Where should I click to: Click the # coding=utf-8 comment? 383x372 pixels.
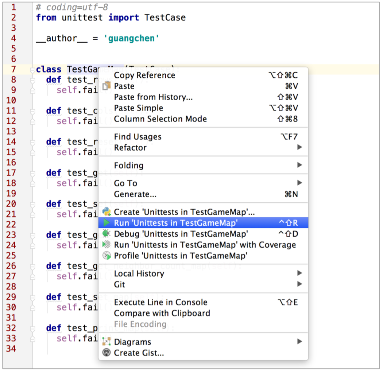pyautogui.click(x=72, y=7)
